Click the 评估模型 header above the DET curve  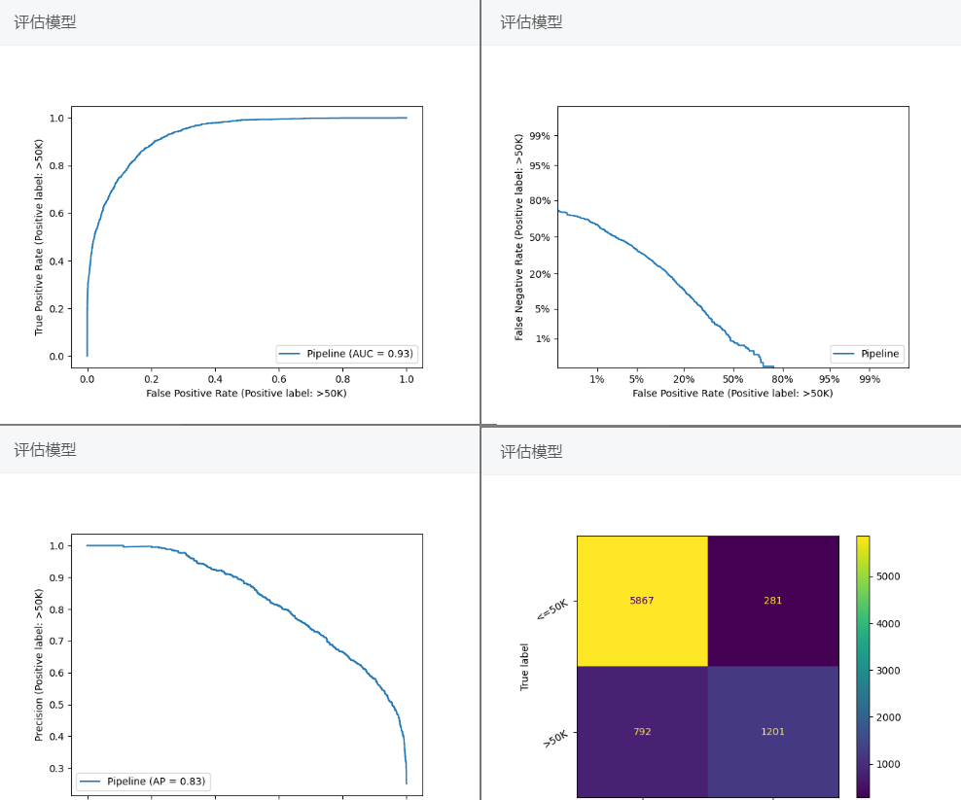pos(531,22)
